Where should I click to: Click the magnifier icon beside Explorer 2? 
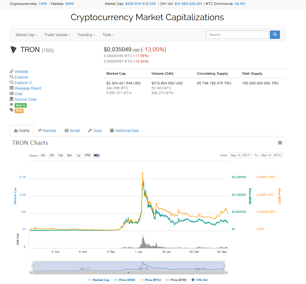tap(11, 82)
